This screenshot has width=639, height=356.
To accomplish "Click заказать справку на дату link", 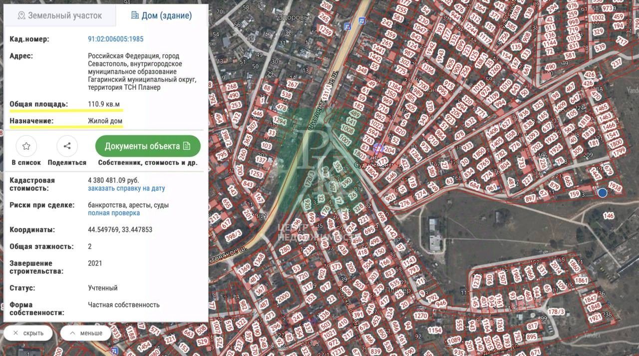I will coord(126,189).
